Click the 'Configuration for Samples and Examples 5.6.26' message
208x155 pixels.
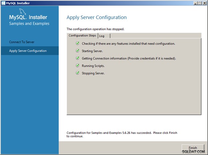click(122, 135)
